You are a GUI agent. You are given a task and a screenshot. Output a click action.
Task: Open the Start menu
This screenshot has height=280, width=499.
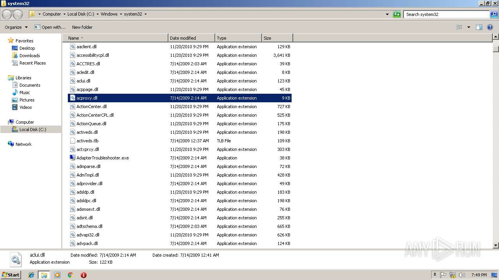click(11, 275)
